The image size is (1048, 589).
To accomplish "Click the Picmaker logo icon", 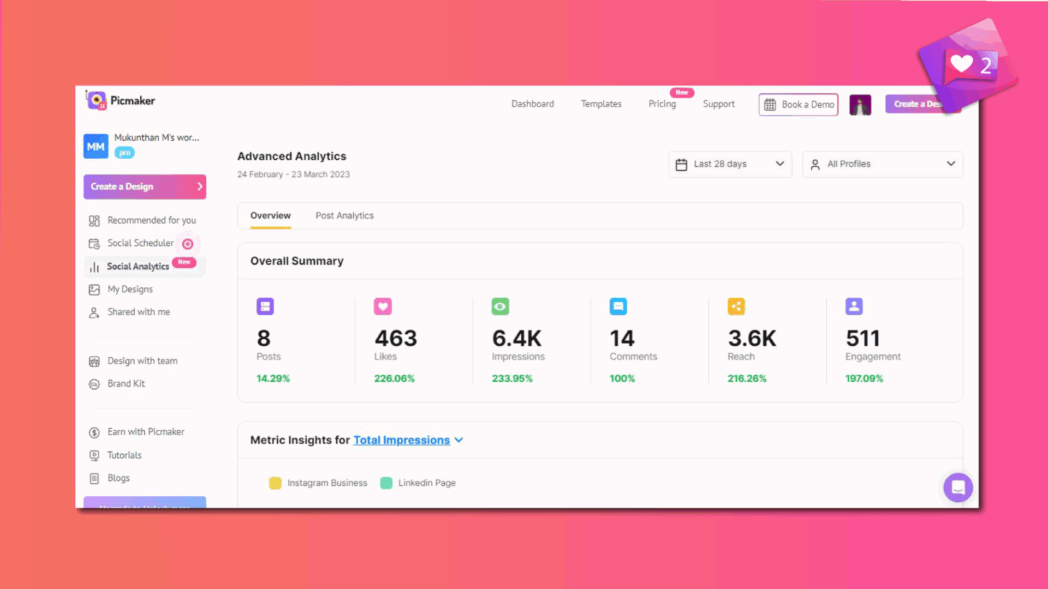I will pyautogui.click(x=96, y=100).
